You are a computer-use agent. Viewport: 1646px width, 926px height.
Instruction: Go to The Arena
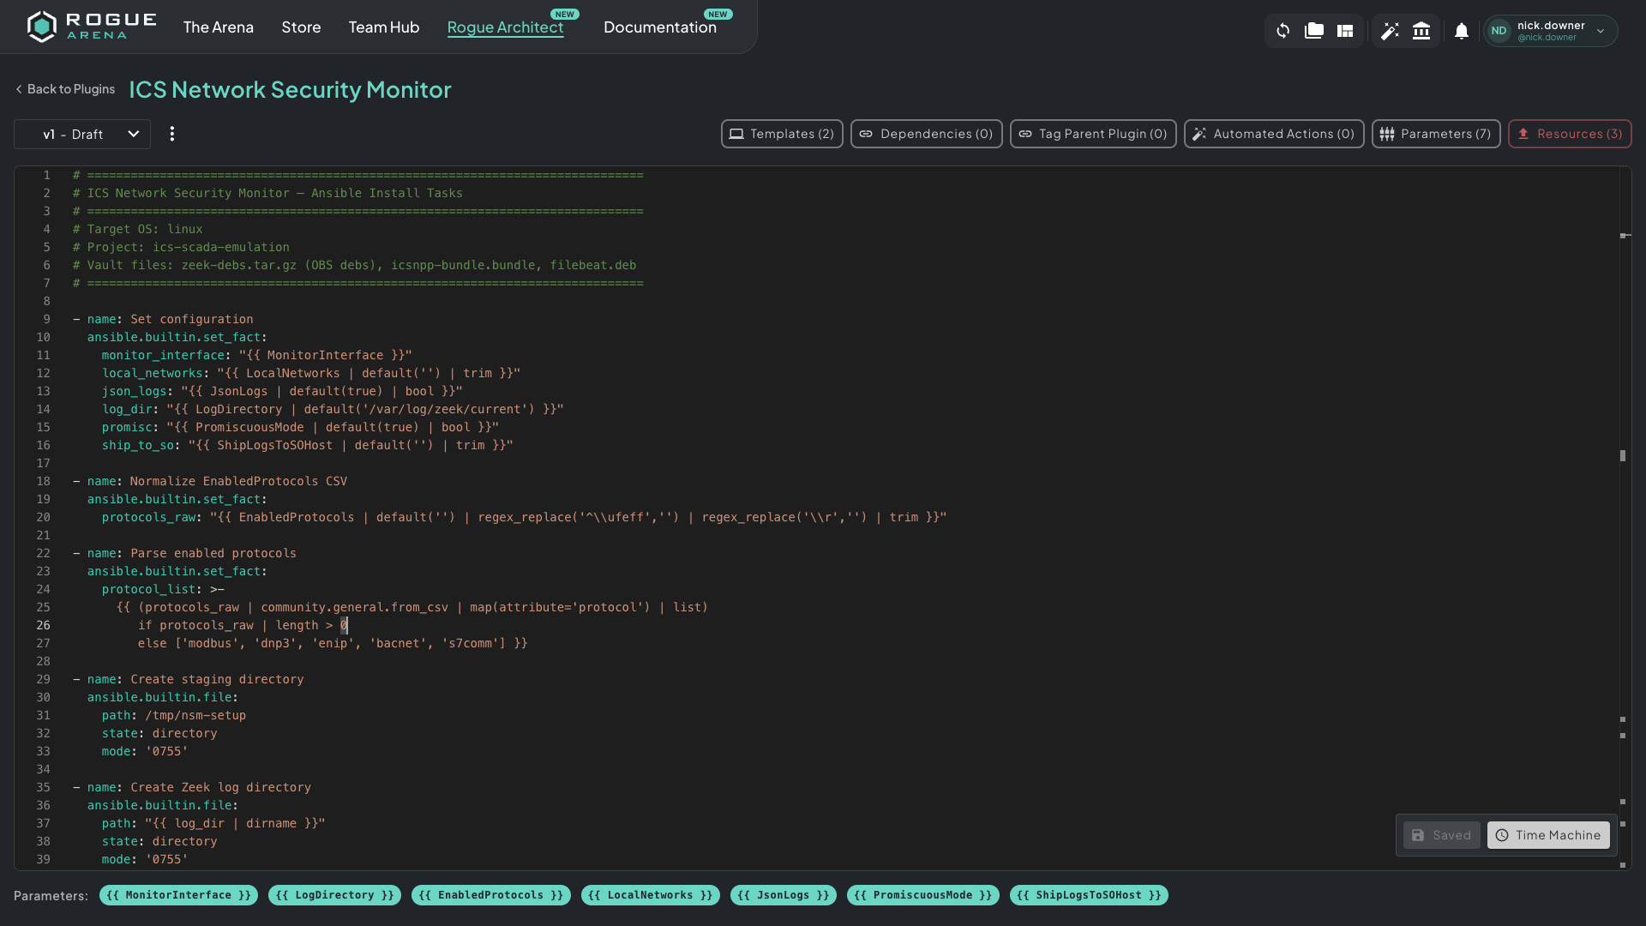(219, 27)
